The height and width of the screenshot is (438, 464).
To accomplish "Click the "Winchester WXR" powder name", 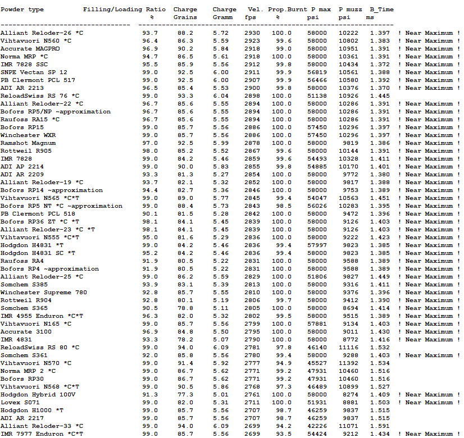I will click(28, 135).
